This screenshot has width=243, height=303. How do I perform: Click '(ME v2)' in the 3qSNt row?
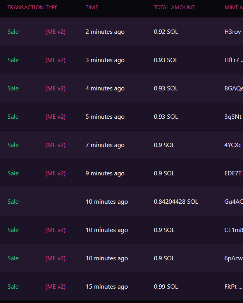55,117
